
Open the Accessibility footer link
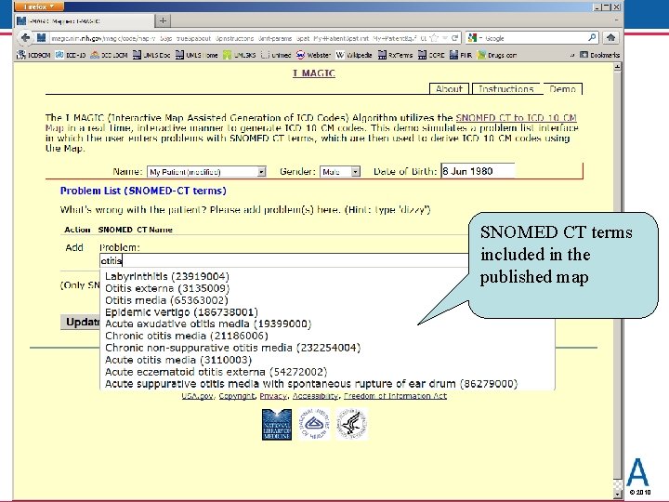pyautogui.click(x=315, y=396)
